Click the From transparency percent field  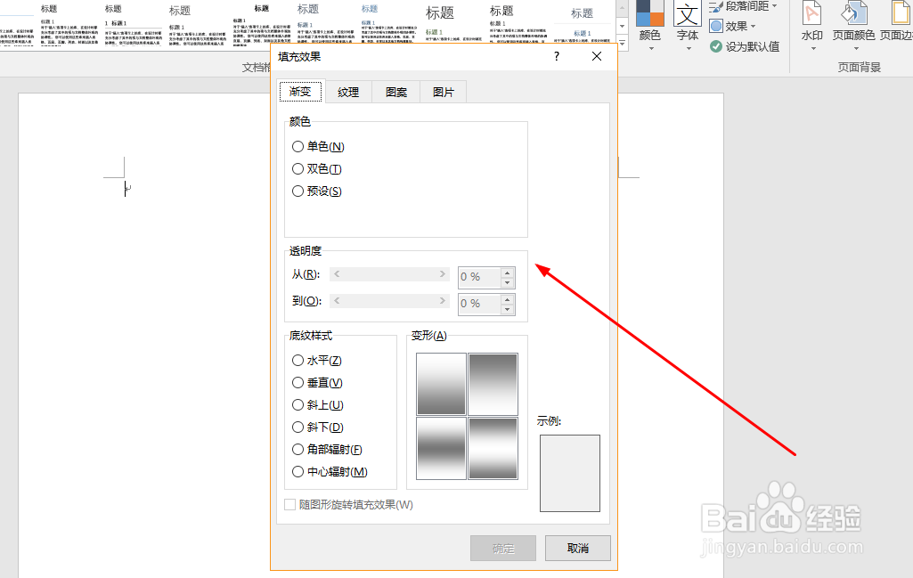pos(478,277)
